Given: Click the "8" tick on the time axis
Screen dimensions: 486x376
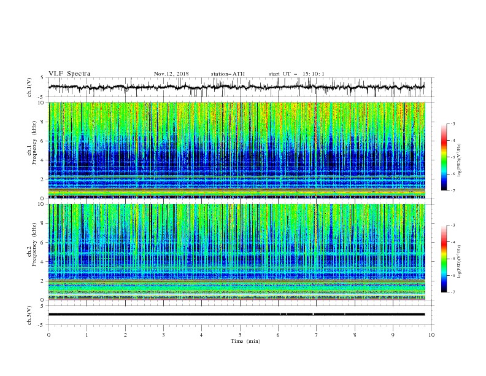Looking at the screenshot, I should point(355,335).
